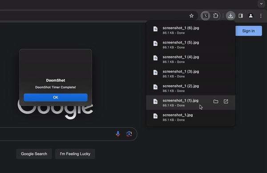This screenshot has height=173, width=267.
Task: Click file icon of screenshot_1 (6).jpg
Action: coord(155,29)
